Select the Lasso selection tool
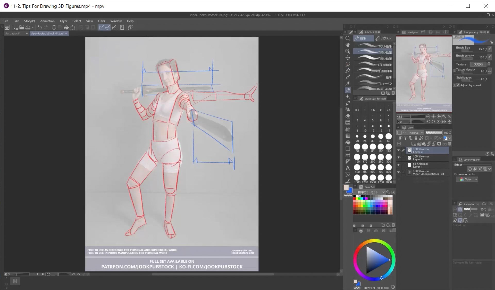Viewport: 495px width, 290px height. (x=348, y=64)
